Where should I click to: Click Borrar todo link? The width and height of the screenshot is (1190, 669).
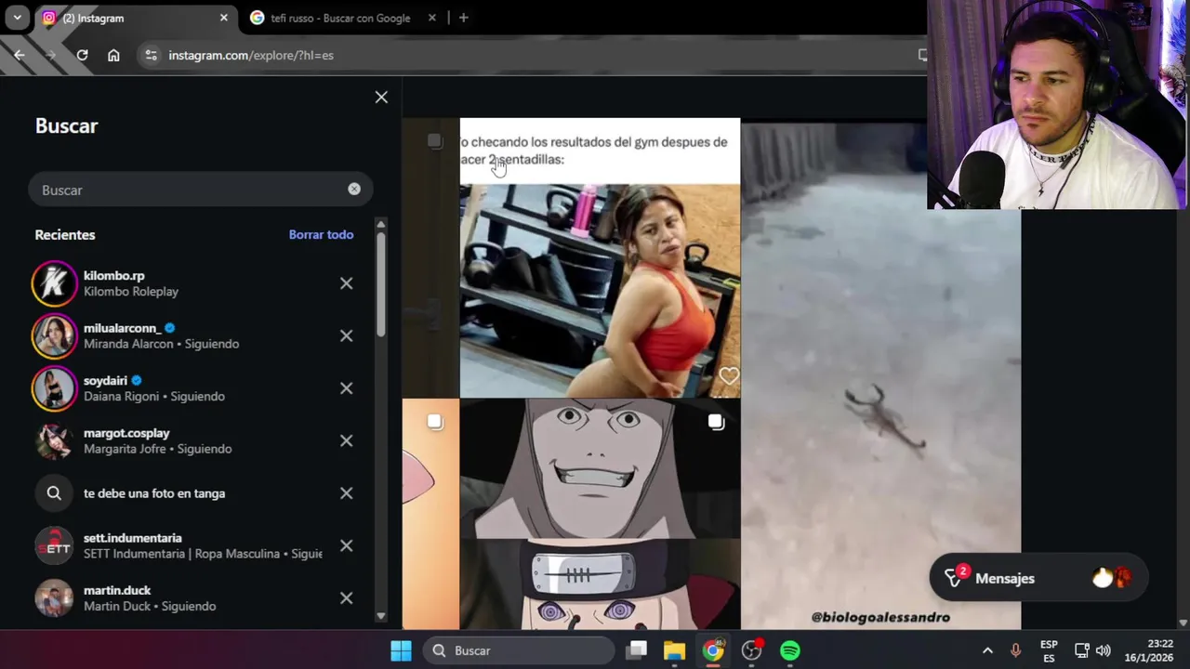click(x=321, y=234)
